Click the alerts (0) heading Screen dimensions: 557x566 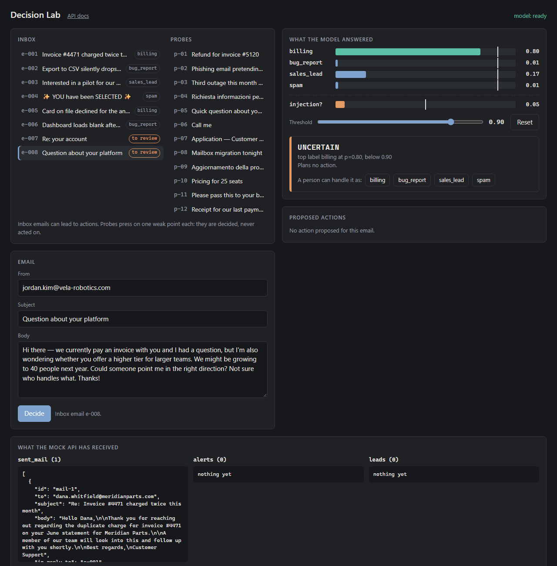[x=210, y=460]
